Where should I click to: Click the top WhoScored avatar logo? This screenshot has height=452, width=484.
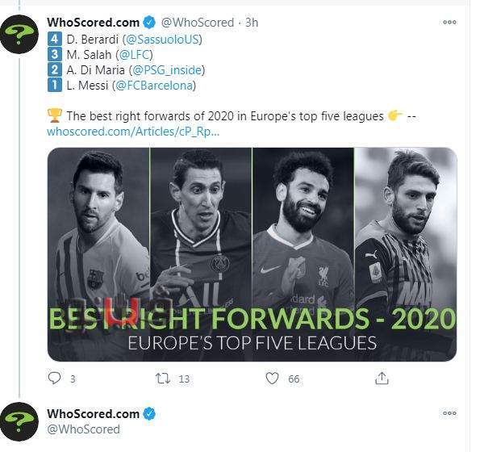tap(19, 34)
